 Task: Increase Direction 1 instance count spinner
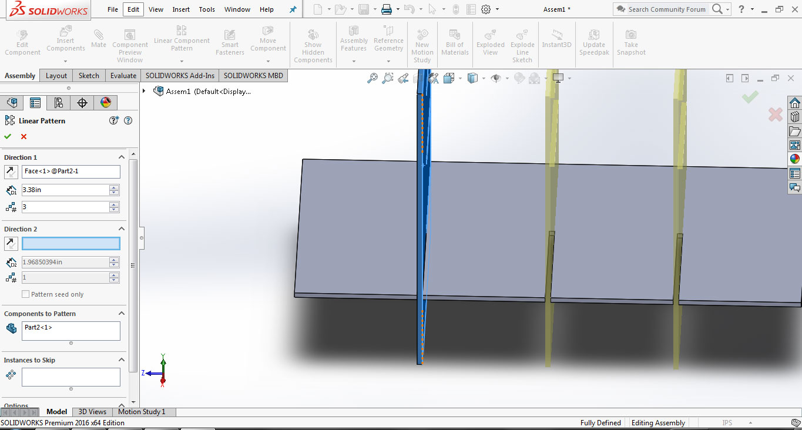pos(114,204)
